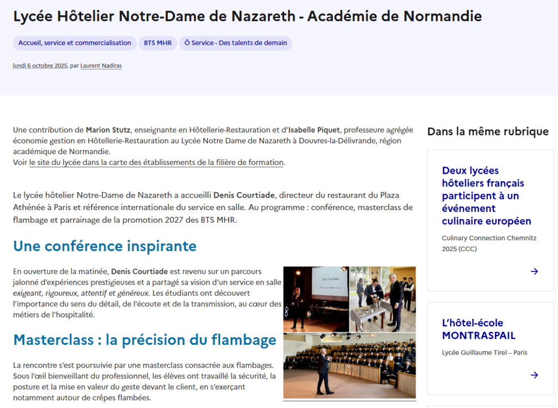Enlarge the Denis Courtiade slide presentation photo
Image resolution: width=558 pixels, height=408 pixels.
[x=316, y=299]
